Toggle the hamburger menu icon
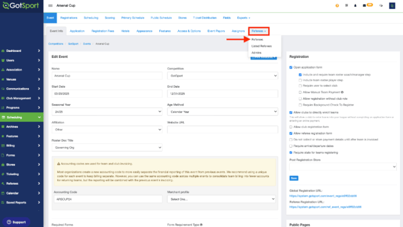This screenshot has height=227, width=403. (x=51, y=5)
